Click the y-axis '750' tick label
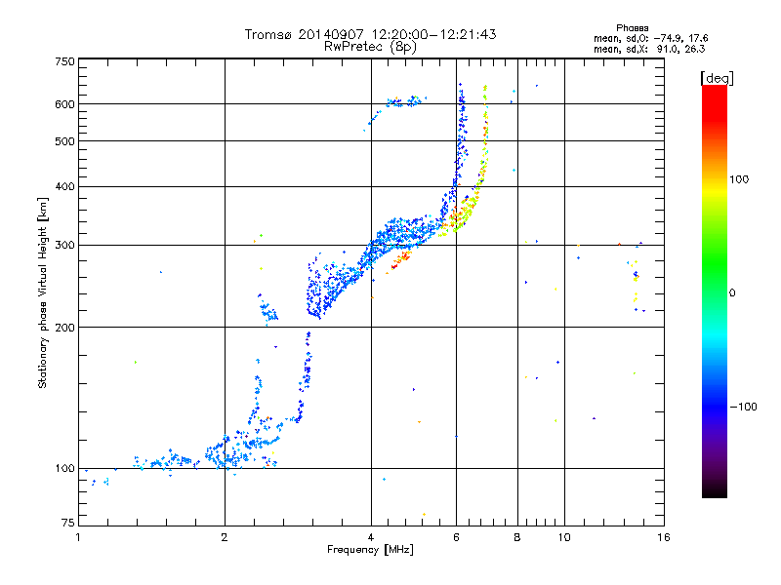The image size is (781, 585). click(64, 61)
